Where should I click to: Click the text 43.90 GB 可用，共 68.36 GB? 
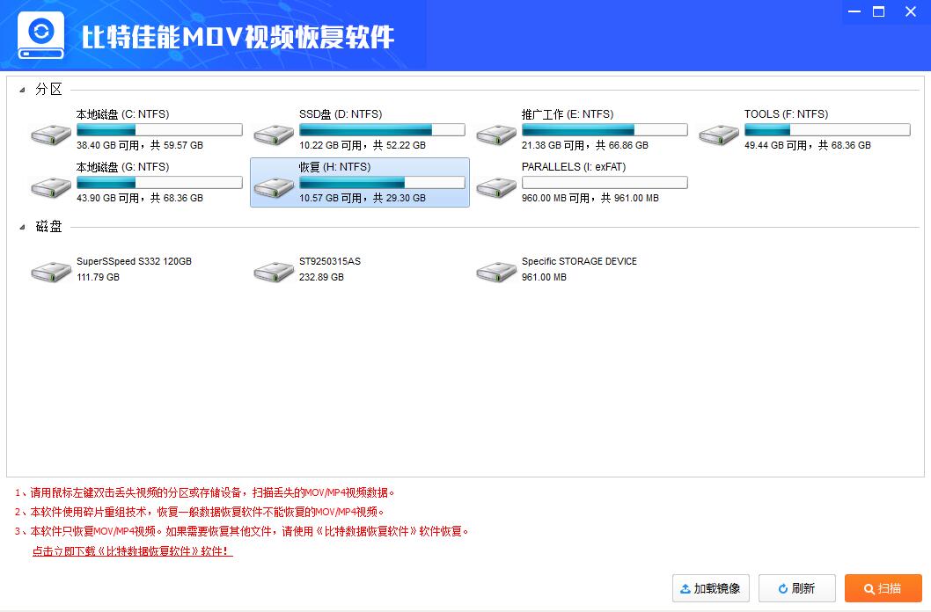[140, 198]
